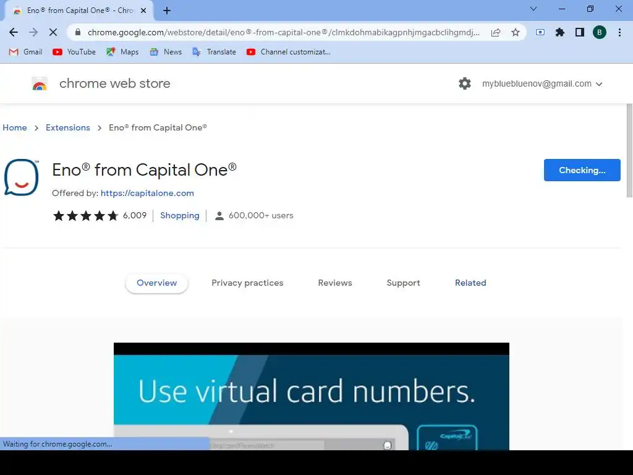The height and width of the screenshot is (475, 633).
Task: Open YouTube bookmark
Action: point(74,52)
